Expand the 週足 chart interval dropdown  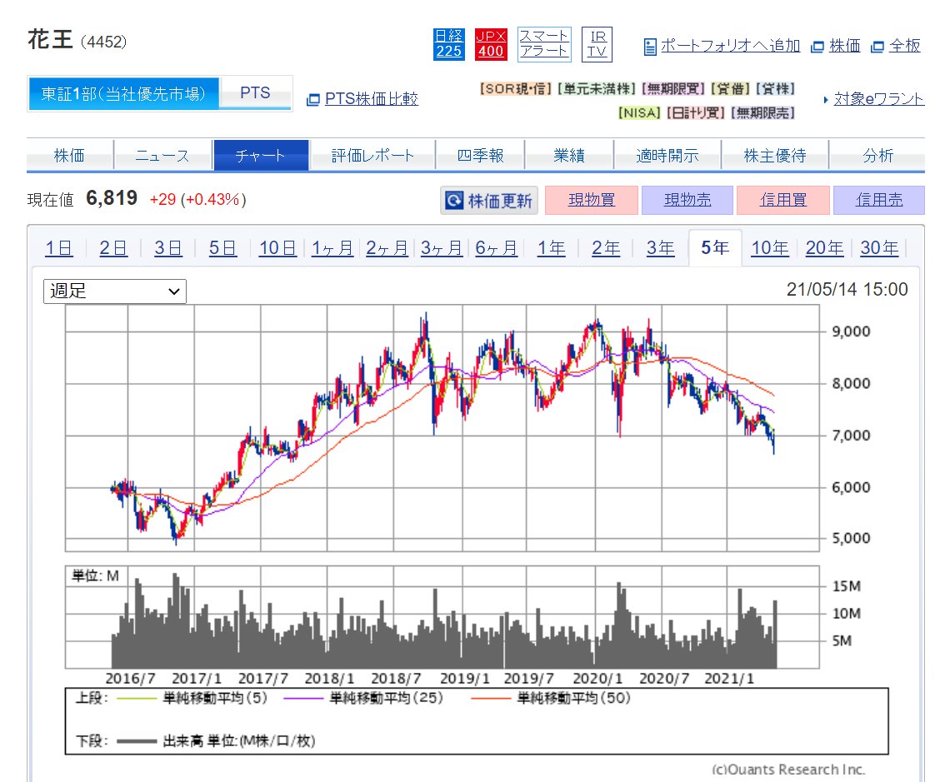(x=114, y=291)
